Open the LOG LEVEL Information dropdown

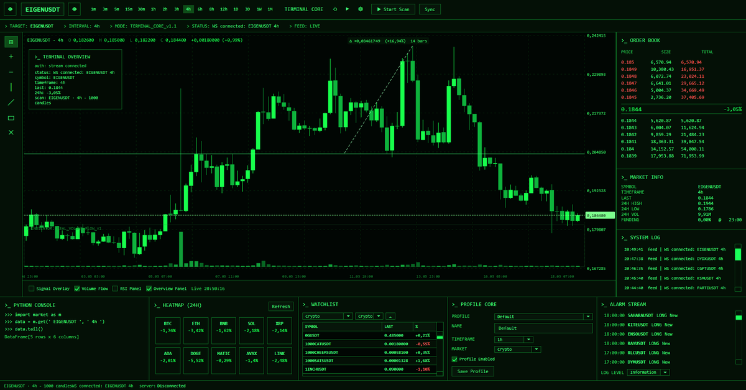(x=648, y=373)
